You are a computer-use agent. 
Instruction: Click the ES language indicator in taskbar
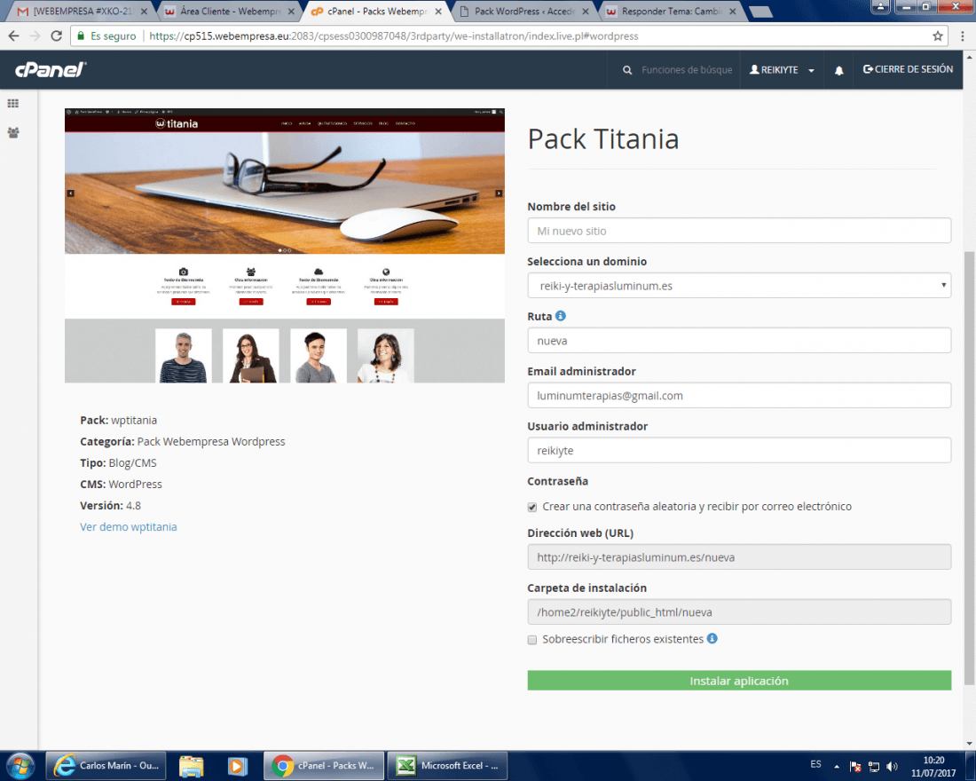tap(815, 764)
